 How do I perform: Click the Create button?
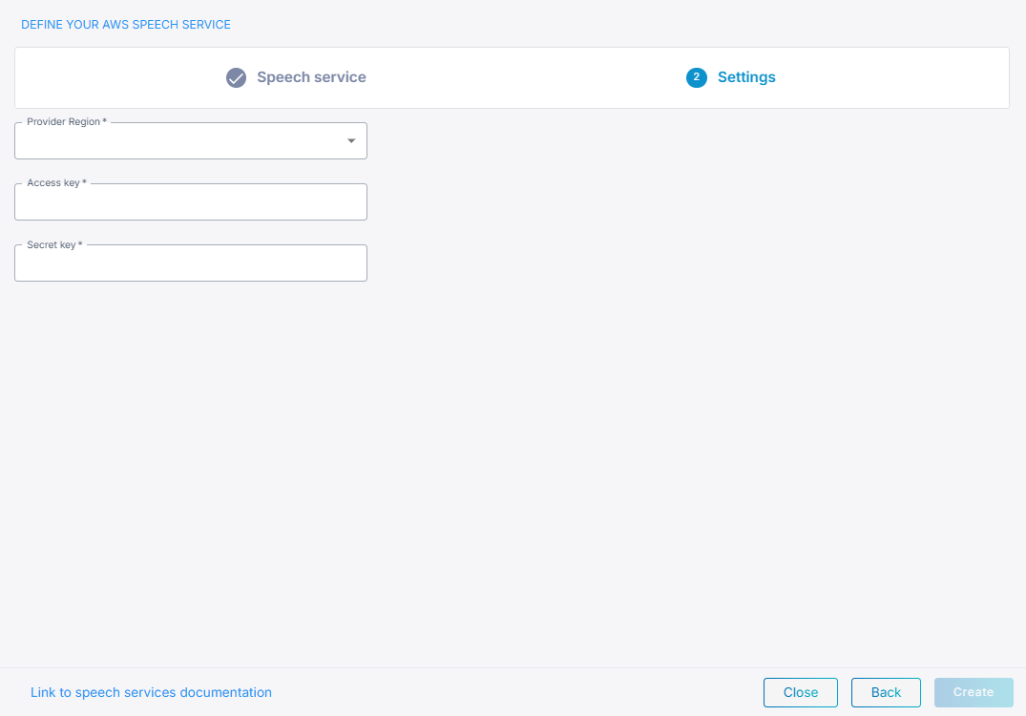tap(973, 692)
